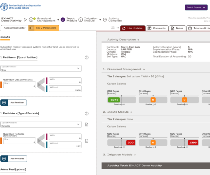
Task: Toggle the Tier 2 Parameters switch
Action: pos(31,28)
